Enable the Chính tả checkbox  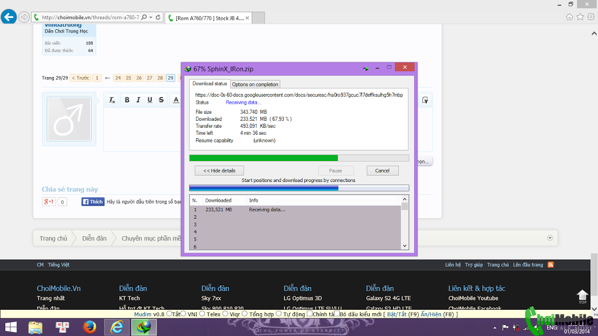point(308,313)
